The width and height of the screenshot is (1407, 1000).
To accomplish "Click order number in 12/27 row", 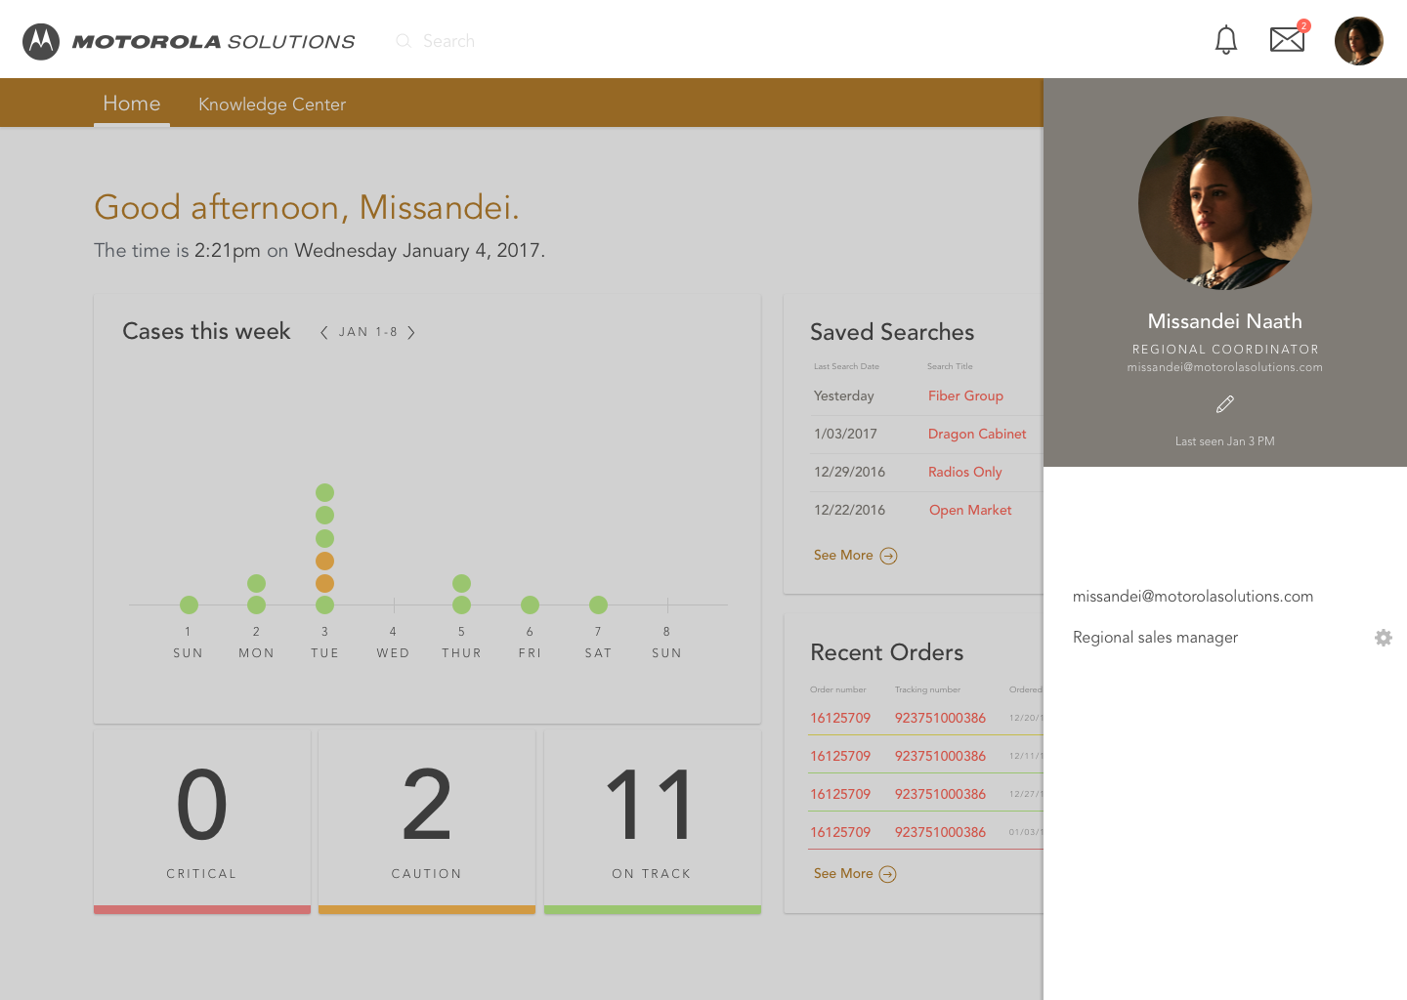I will [840, 794].
